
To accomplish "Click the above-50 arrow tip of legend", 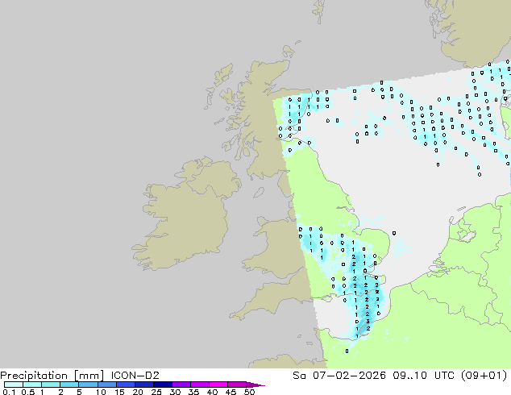I will [x=255, y=385].
